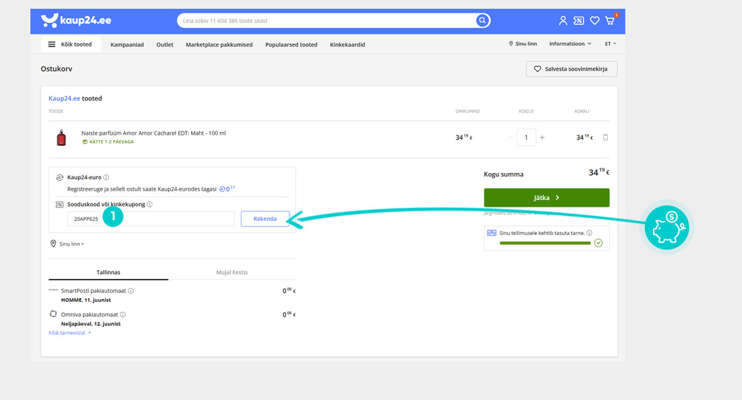Click the Kaup24-euro info icon

[x=107, y=178]
